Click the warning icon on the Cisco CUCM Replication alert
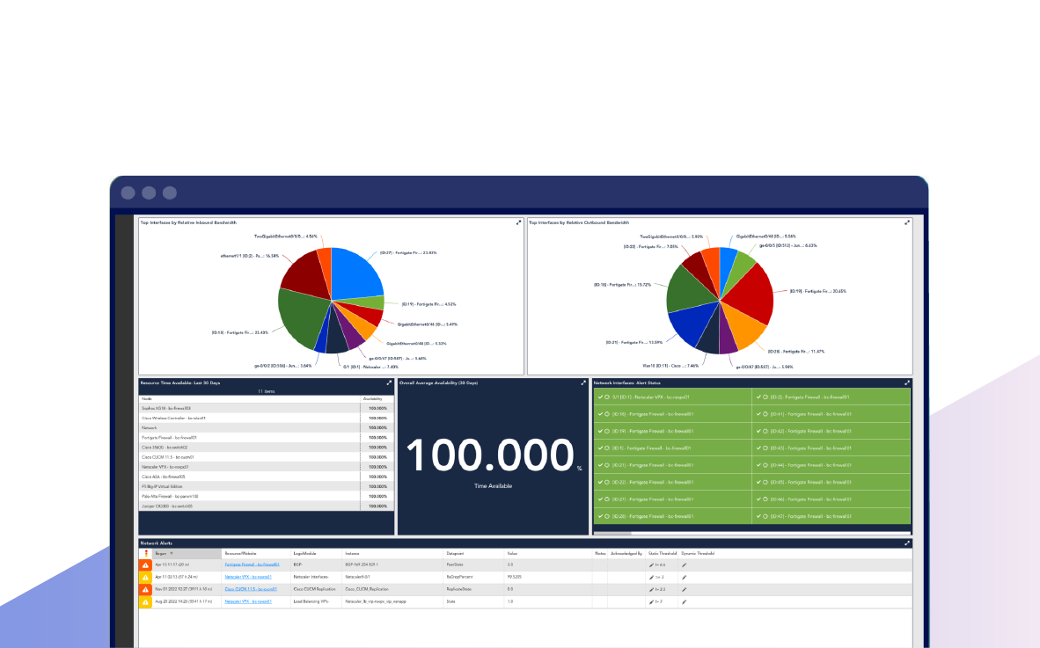This screenshot has height=648, width=1040. 146,591
